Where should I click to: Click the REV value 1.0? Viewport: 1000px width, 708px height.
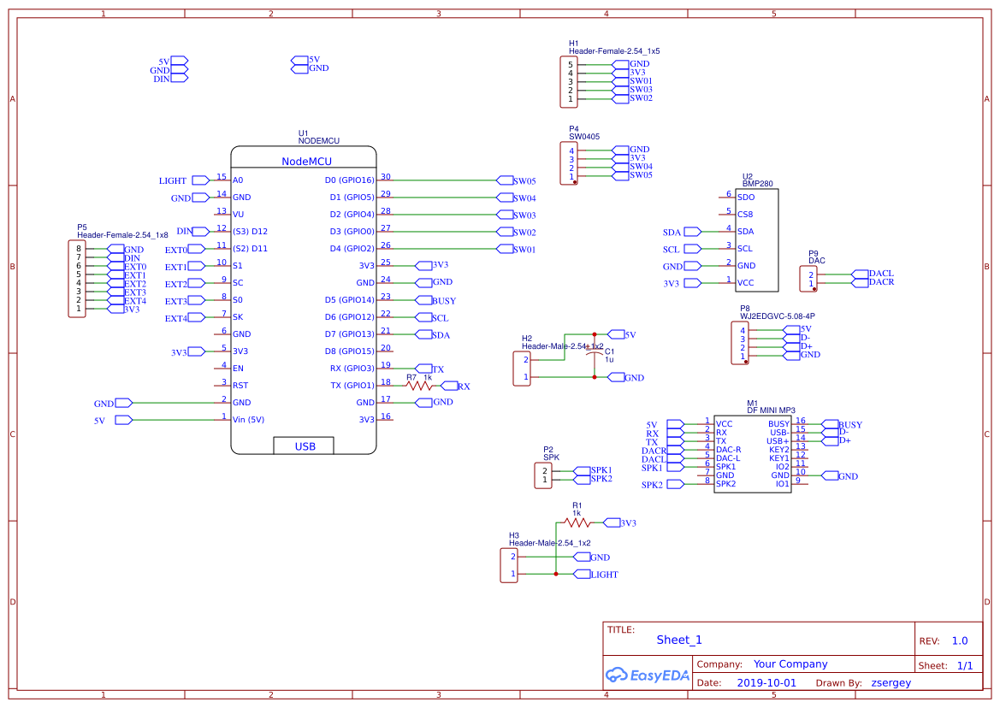[x=960, y=641]
